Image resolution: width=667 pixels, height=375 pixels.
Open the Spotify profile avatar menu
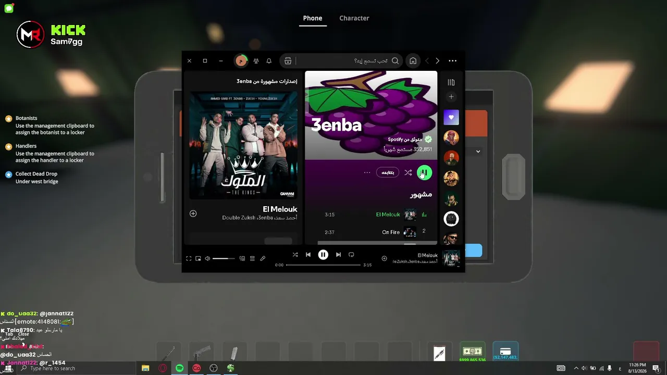click(241, 61)
